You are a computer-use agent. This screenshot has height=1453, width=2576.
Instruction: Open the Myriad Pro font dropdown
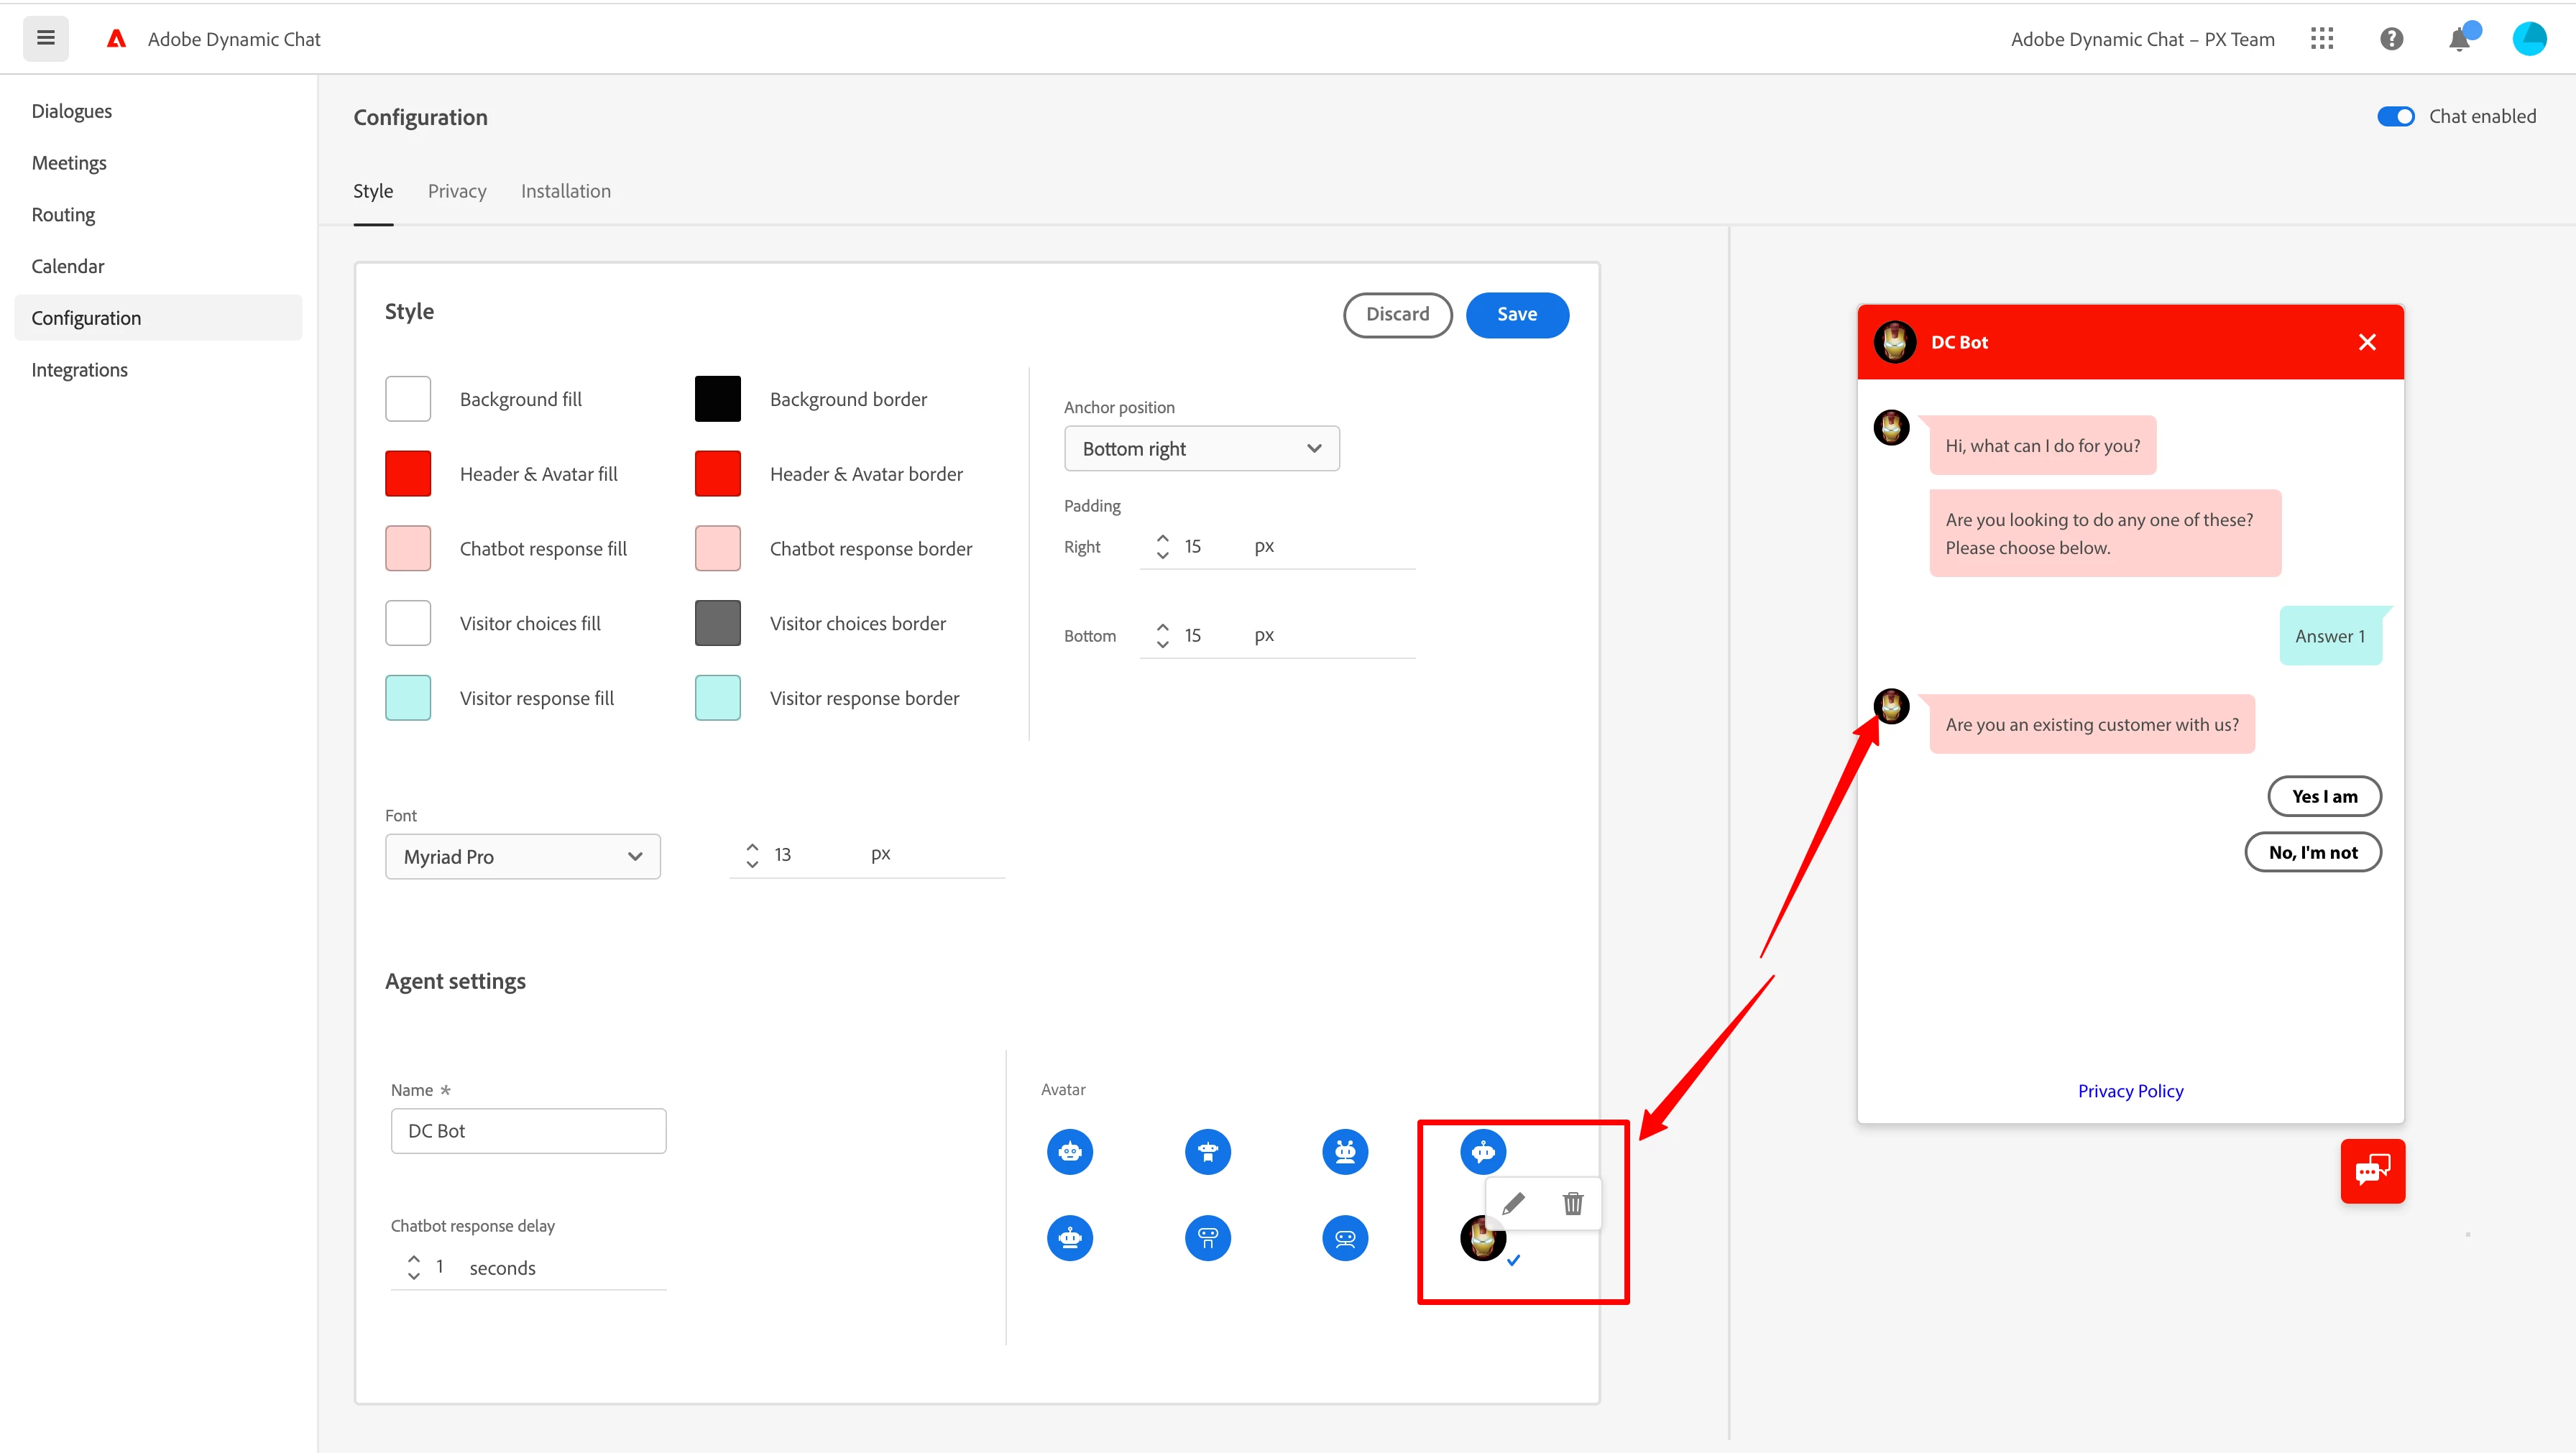click(x=522, y=857)
